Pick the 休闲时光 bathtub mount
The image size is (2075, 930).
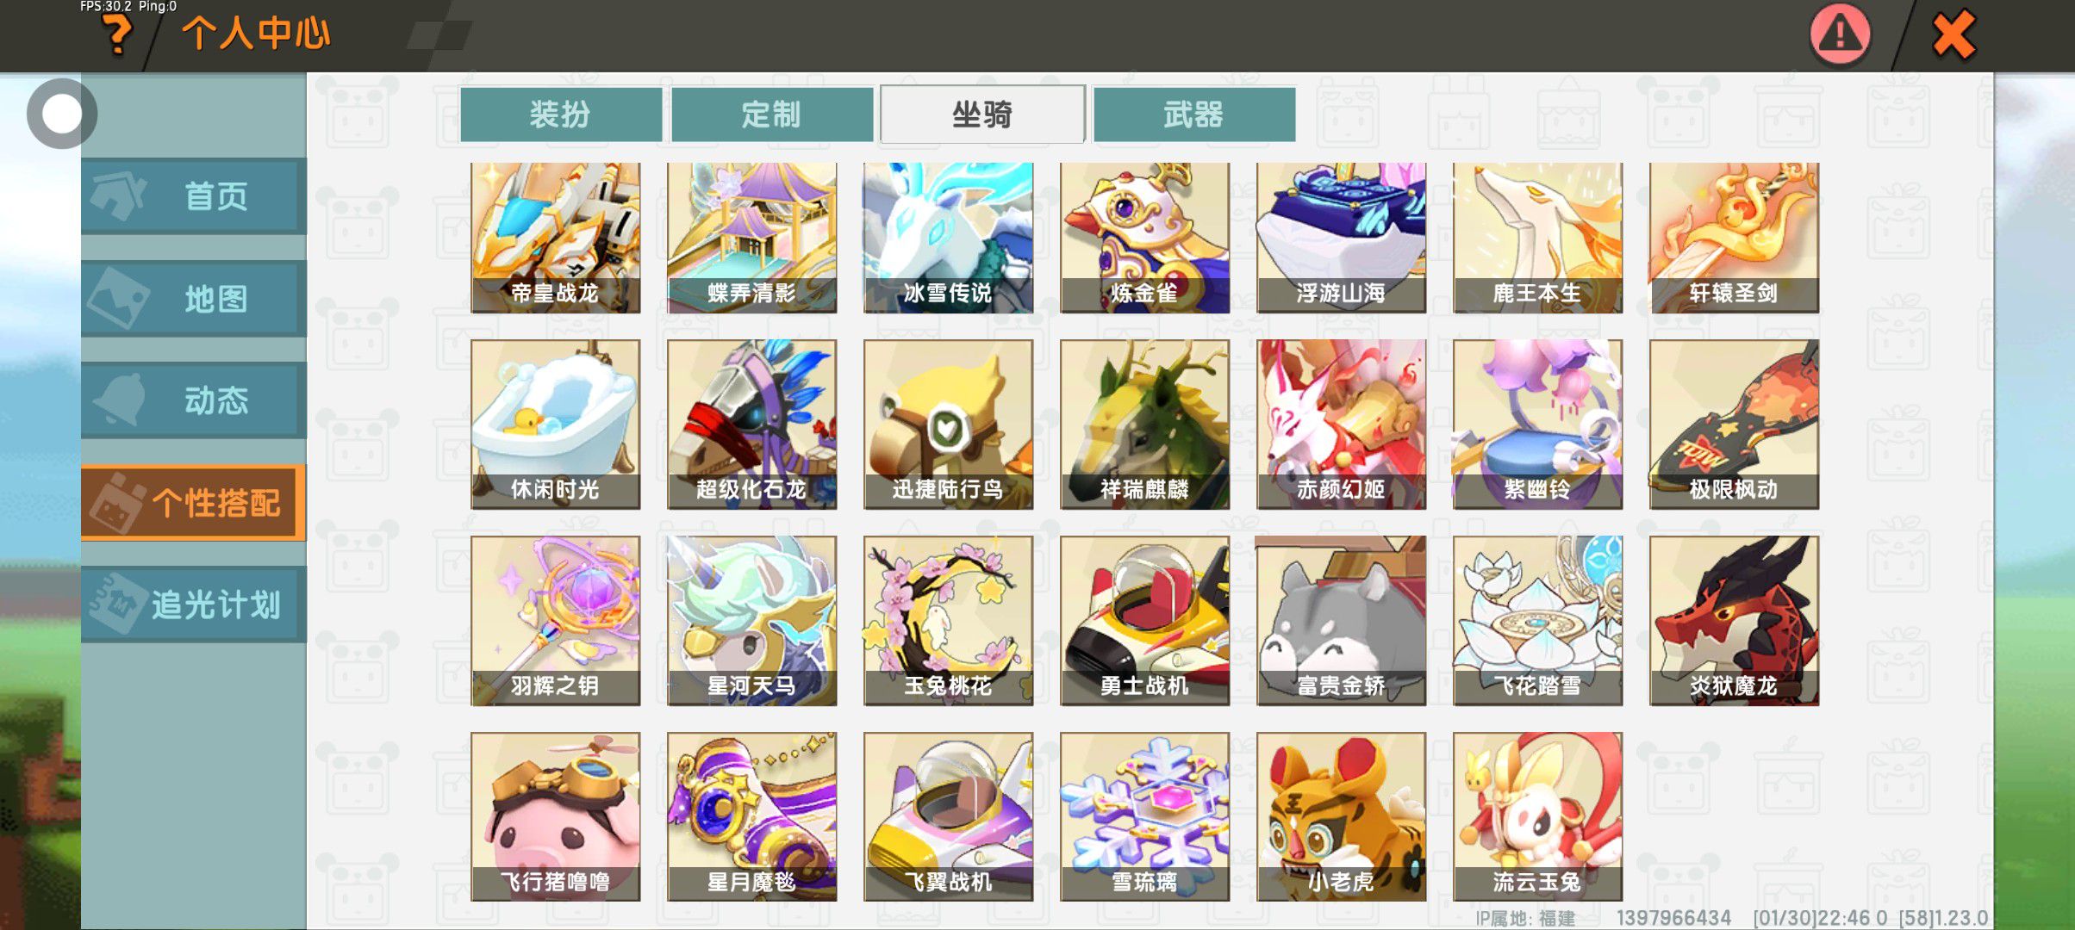[x=555, y=424]
